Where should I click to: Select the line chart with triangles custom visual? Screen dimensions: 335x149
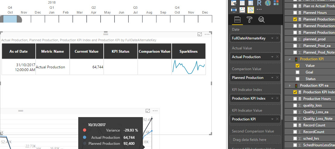(242, 10)
